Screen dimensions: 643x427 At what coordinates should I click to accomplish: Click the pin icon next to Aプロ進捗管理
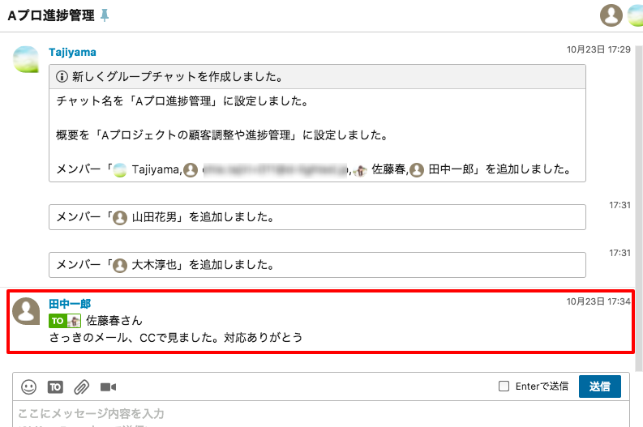coord(105,15)
